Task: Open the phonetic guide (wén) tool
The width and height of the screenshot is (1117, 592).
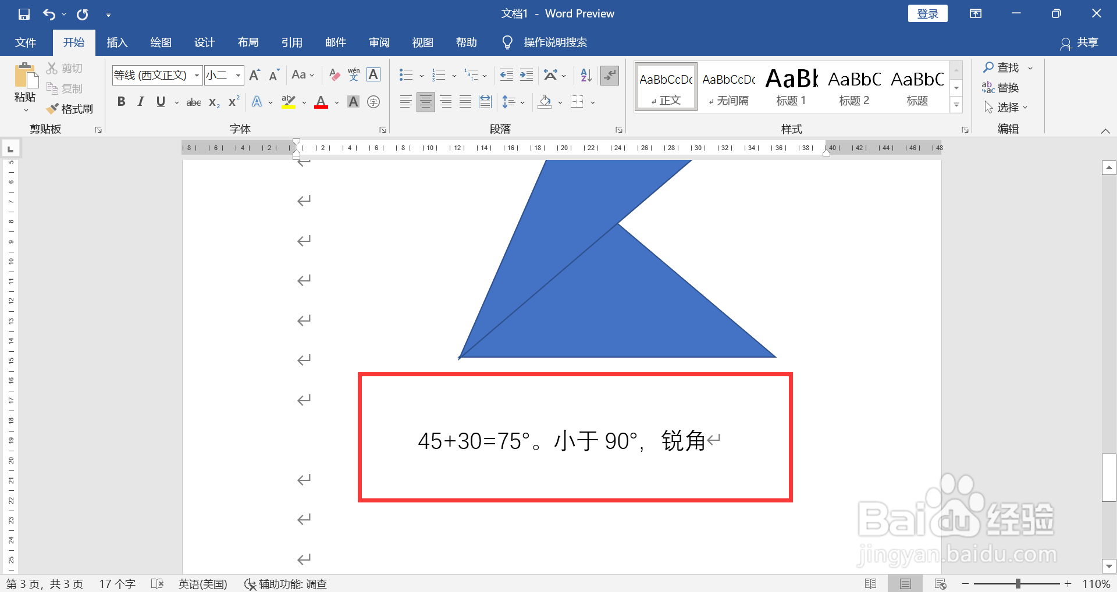Action: pyautogui.click(x=354, y=75)
